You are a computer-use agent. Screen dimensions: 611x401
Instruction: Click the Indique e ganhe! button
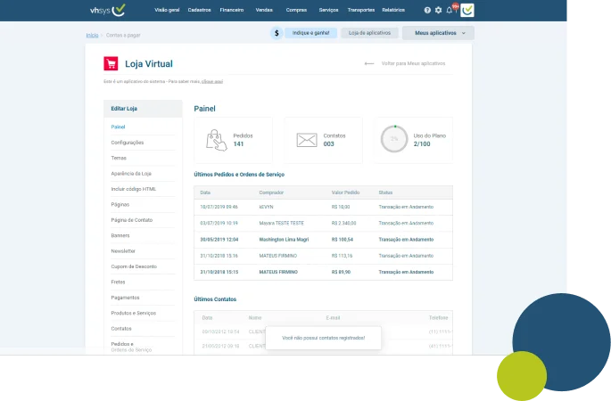click(310, 33)
